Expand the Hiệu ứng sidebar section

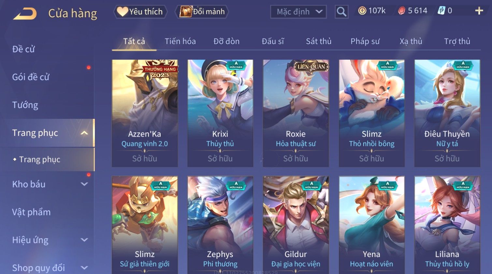pyautogui.click(x=84, y=240)
